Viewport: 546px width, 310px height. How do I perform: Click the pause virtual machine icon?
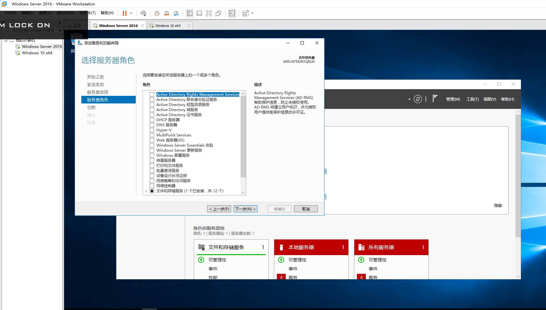pyautogui.click(x=124, y=13)
